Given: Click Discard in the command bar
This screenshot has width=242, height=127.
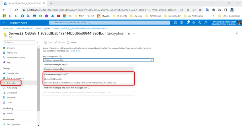Looking at the screenshot, I should pos(60,42).
